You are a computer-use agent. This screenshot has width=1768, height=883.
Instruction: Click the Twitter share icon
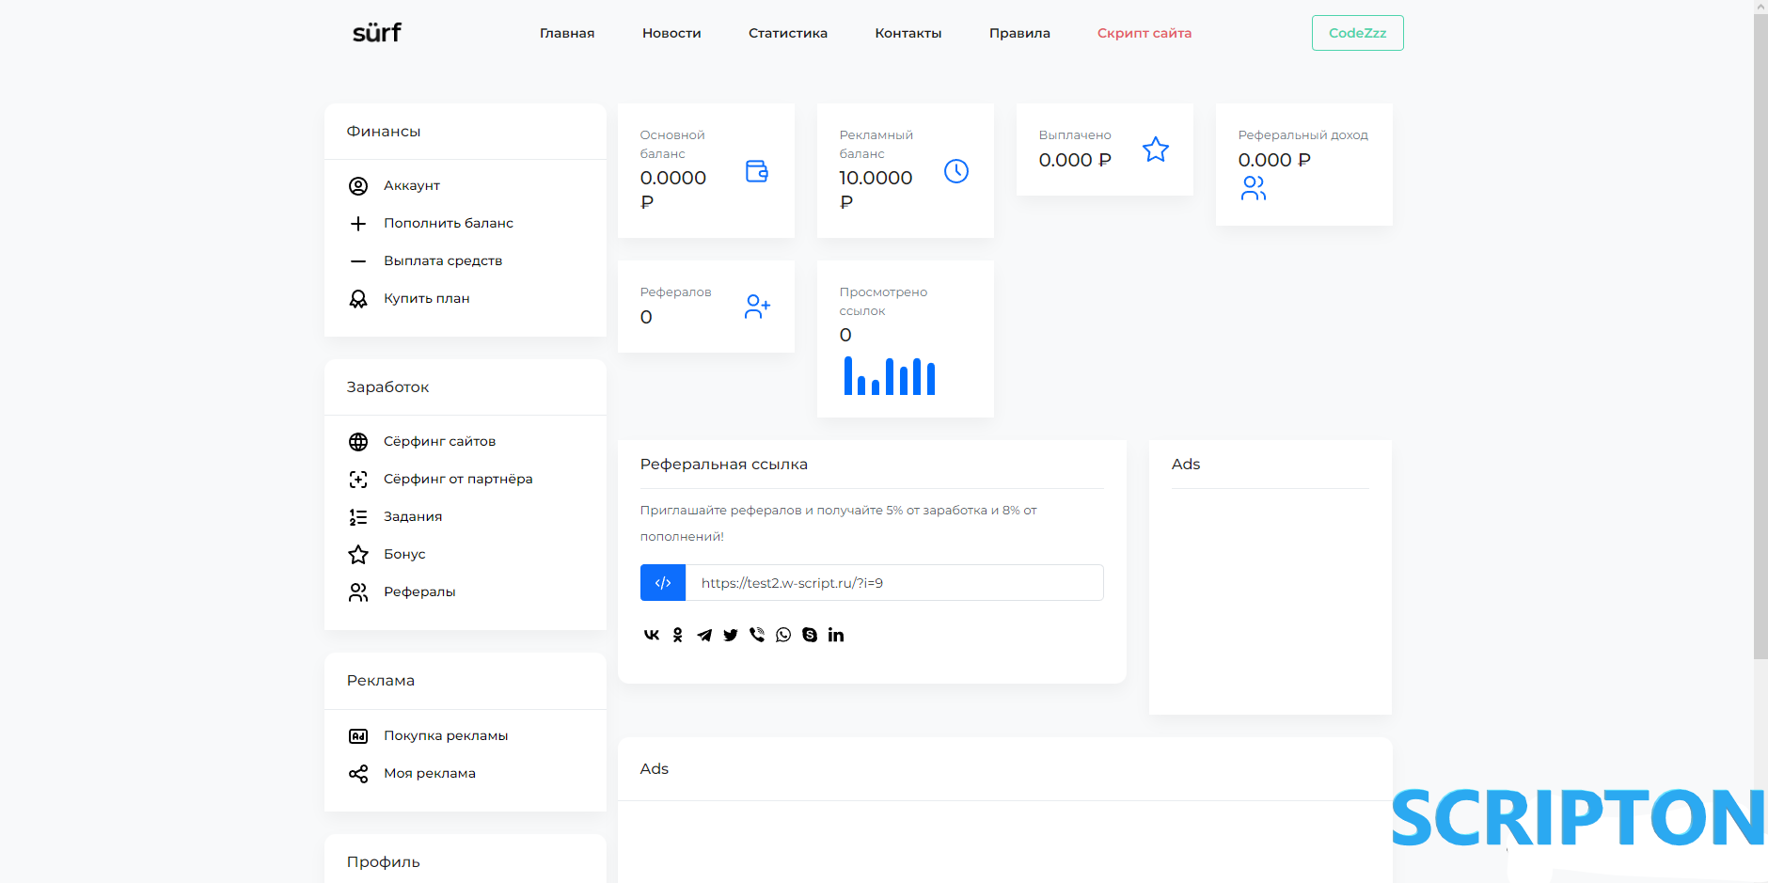coord(731,636)
